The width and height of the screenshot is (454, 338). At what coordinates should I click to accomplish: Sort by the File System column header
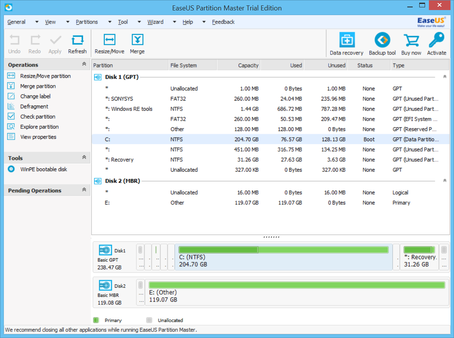pyautogui.click(x=193, y=65)
